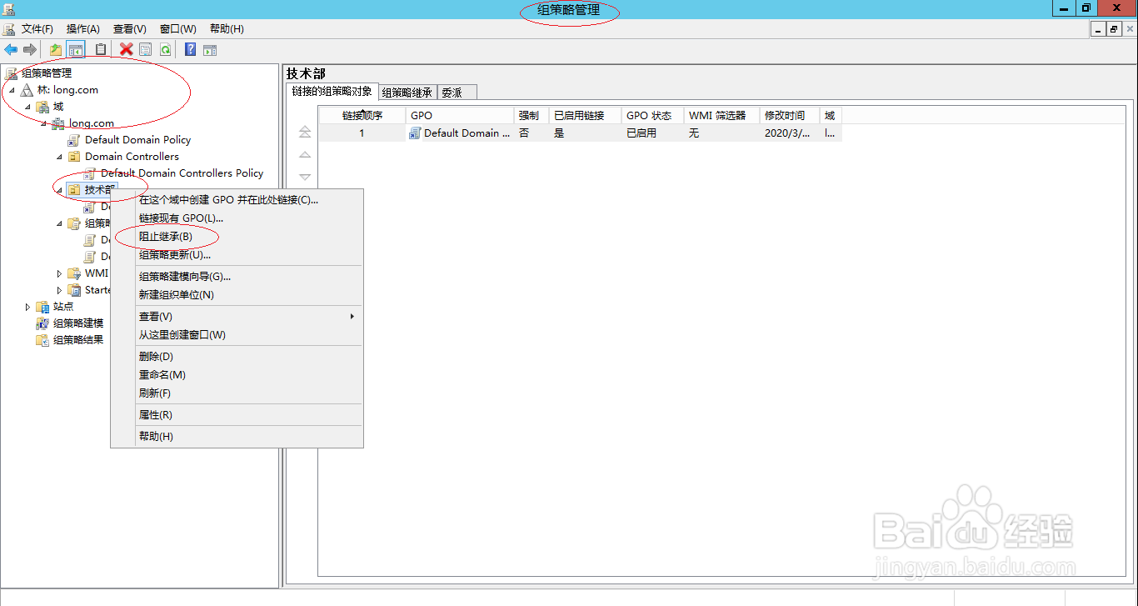
Task: Select 阻止继承(B) in the context menu
Action: [x=165, y=236]
